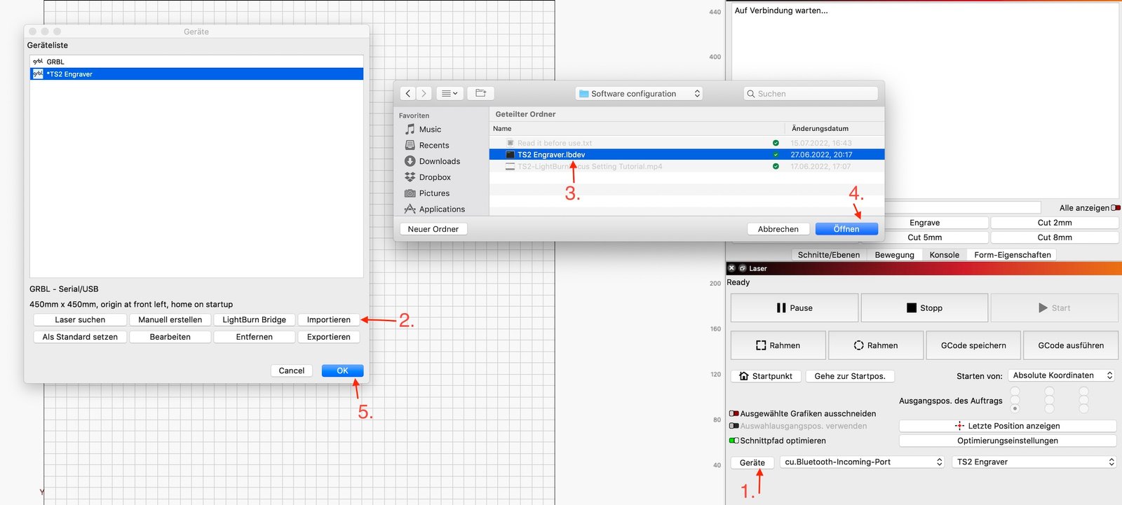This screenshot has height=505, width=1122.
Task: Toggle Ausgewählte Grafiken ausschneiden switch
Action: pos(734,414)
